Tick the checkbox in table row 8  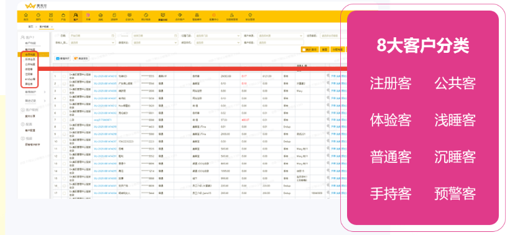[x=64, y=127]
